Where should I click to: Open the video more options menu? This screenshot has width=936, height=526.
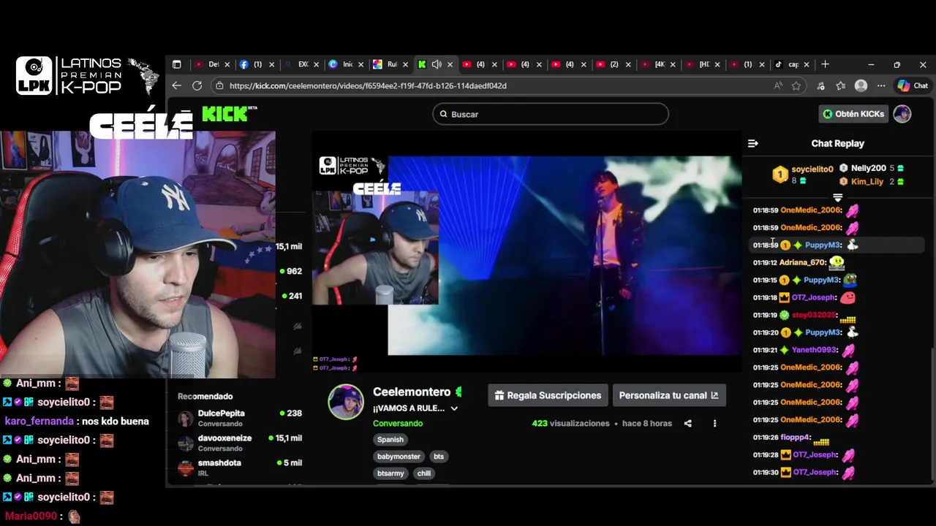[x=714, y=423]
